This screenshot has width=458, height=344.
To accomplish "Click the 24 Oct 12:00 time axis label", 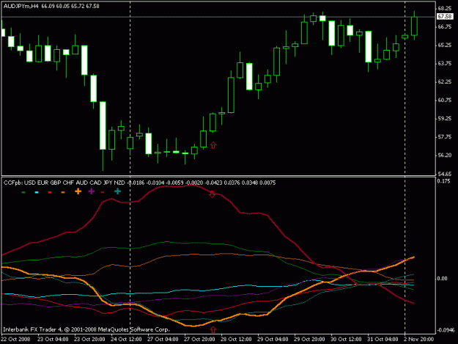I will click(x=126, y=340).
